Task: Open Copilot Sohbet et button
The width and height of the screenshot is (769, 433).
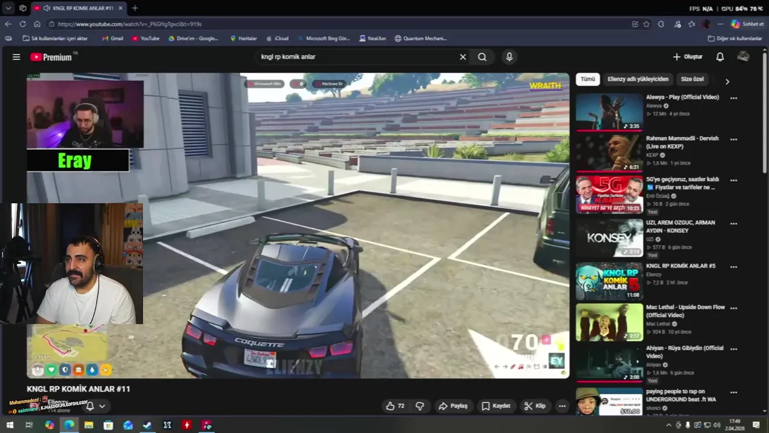Action: point(747,24)
